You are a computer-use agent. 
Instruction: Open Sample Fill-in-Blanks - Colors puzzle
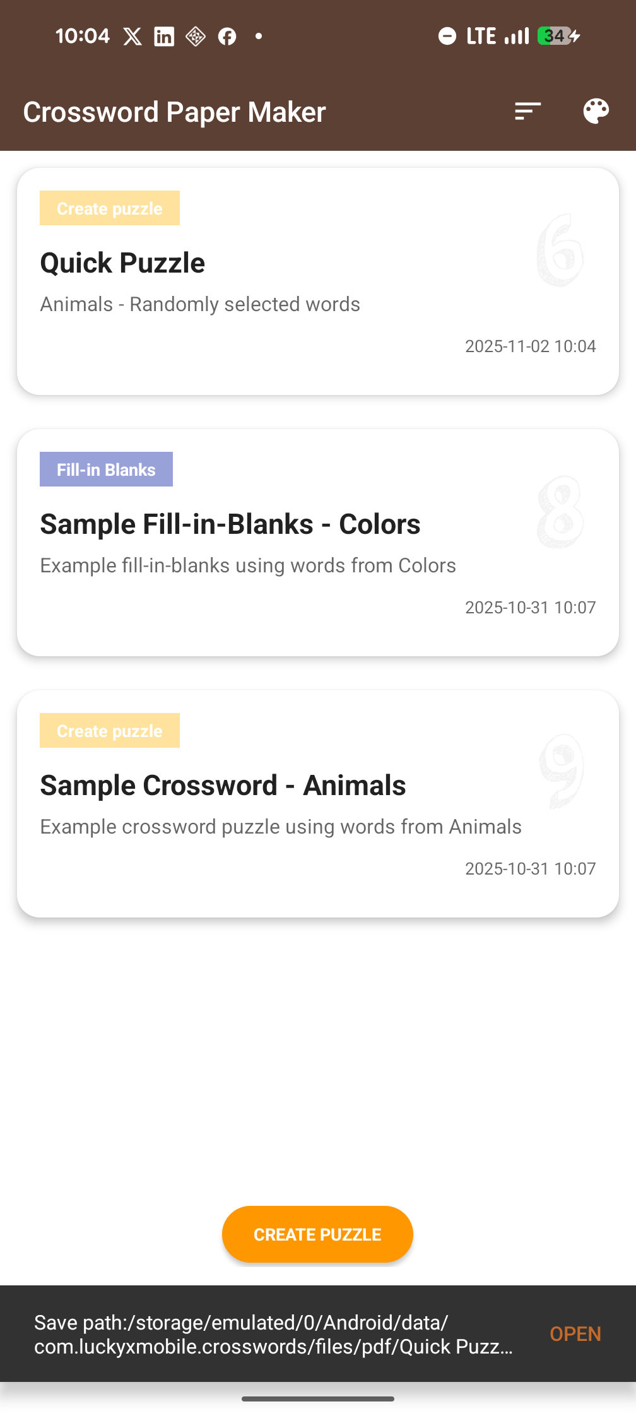[317, 543]
